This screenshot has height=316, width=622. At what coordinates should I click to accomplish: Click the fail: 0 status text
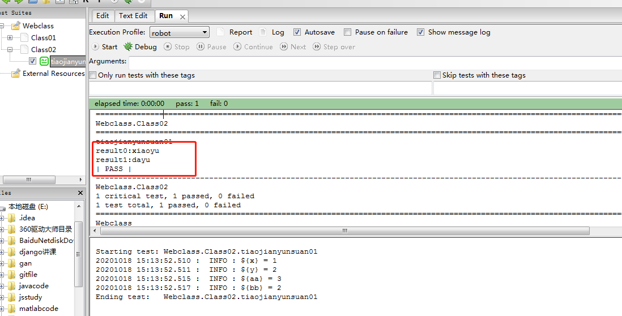tap(219, 104)
